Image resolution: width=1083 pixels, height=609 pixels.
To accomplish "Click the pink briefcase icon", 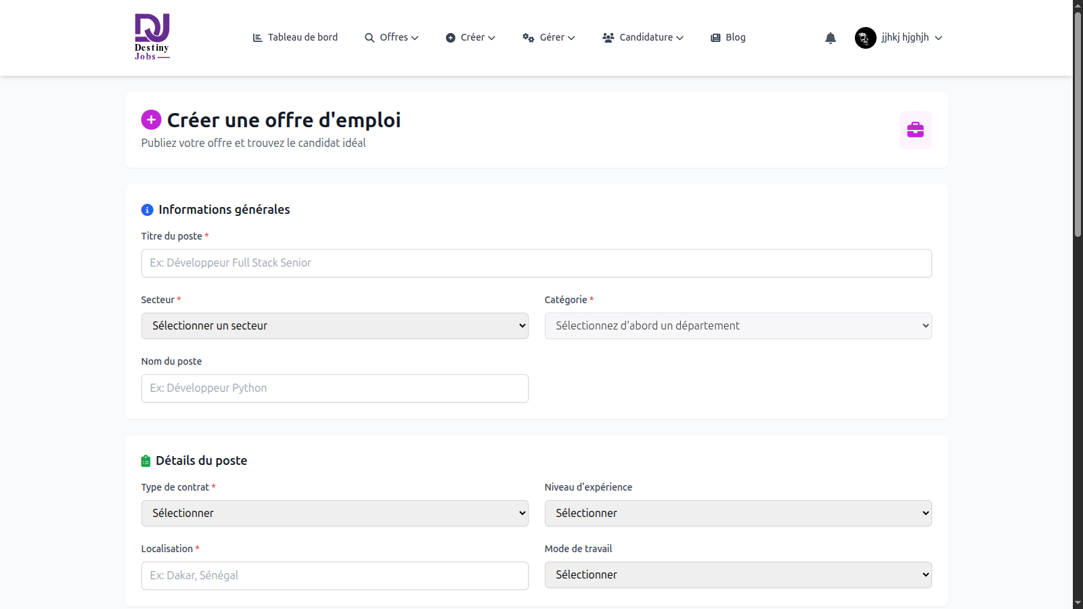I will pyautogui.click(x=915, y=129).
